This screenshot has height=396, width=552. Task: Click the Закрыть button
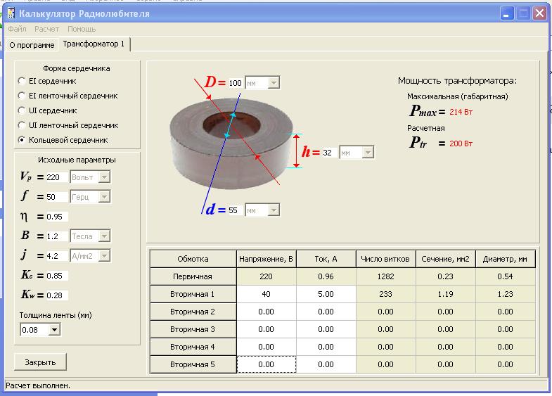coord(40,362)
